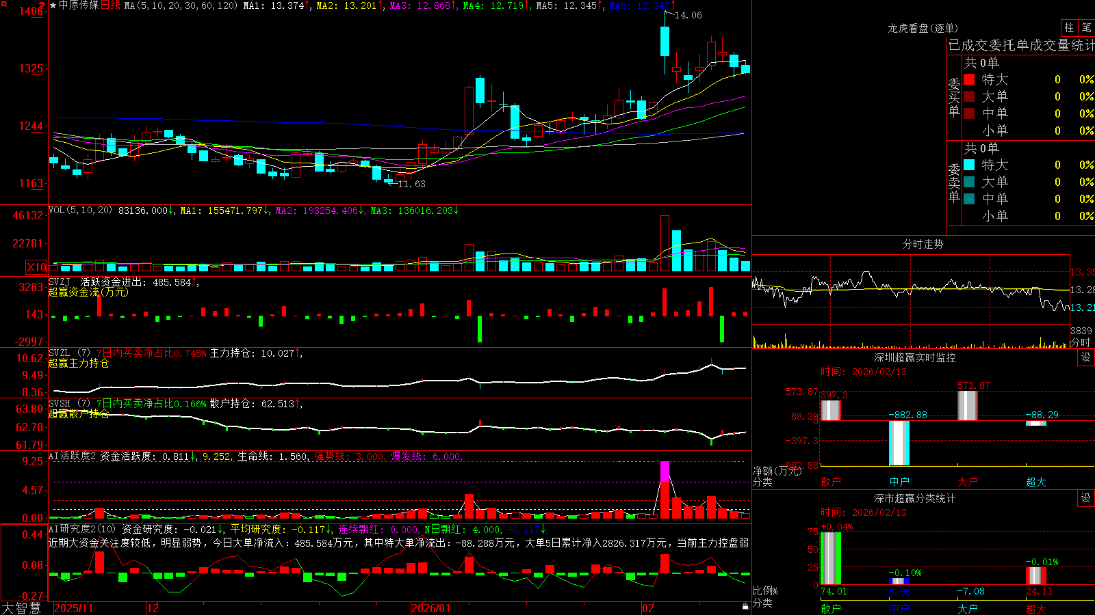The width and height of the screenshot is (1095, 615).
Task: Click the 中原传媒 stock name
Action: 79,5
